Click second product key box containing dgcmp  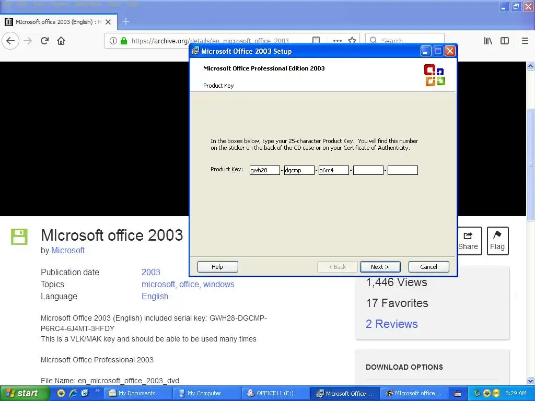click(x=299, y=170)
